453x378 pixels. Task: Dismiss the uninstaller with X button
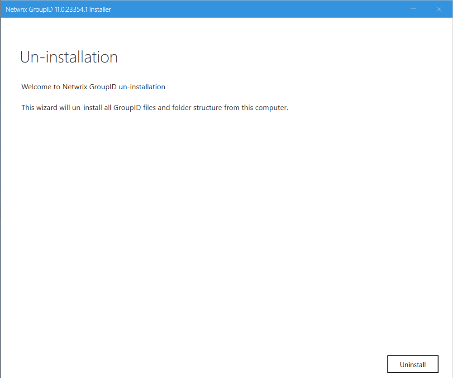439,9
